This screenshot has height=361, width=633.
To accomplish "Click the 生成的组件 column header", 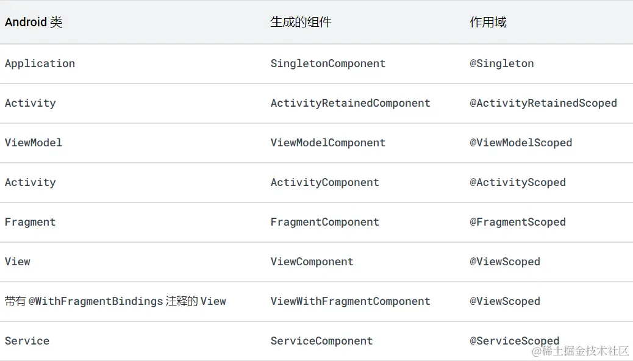I will (x=301, y=23).
